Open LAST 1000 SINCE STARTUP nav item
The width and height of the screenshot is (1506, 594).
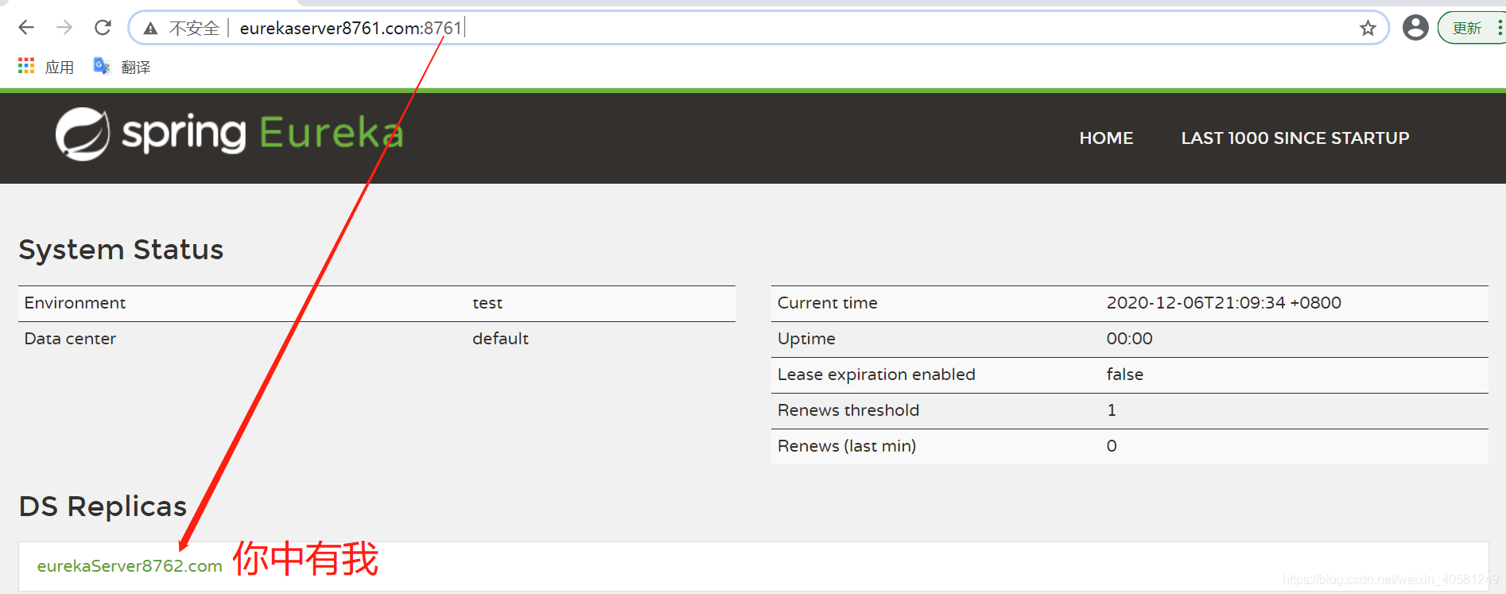(1294, 138)
